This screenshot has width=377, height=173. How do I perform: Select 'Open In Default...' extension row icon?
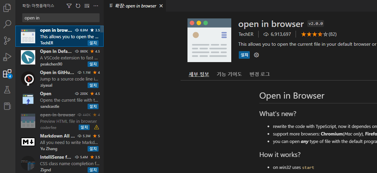pos(28,57)
